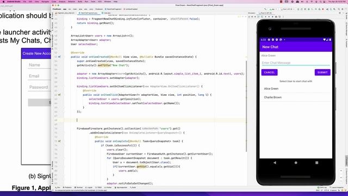Click override gutter icon beside onItemClick
The height and width of the screenshot is (196, 348).
59,95
